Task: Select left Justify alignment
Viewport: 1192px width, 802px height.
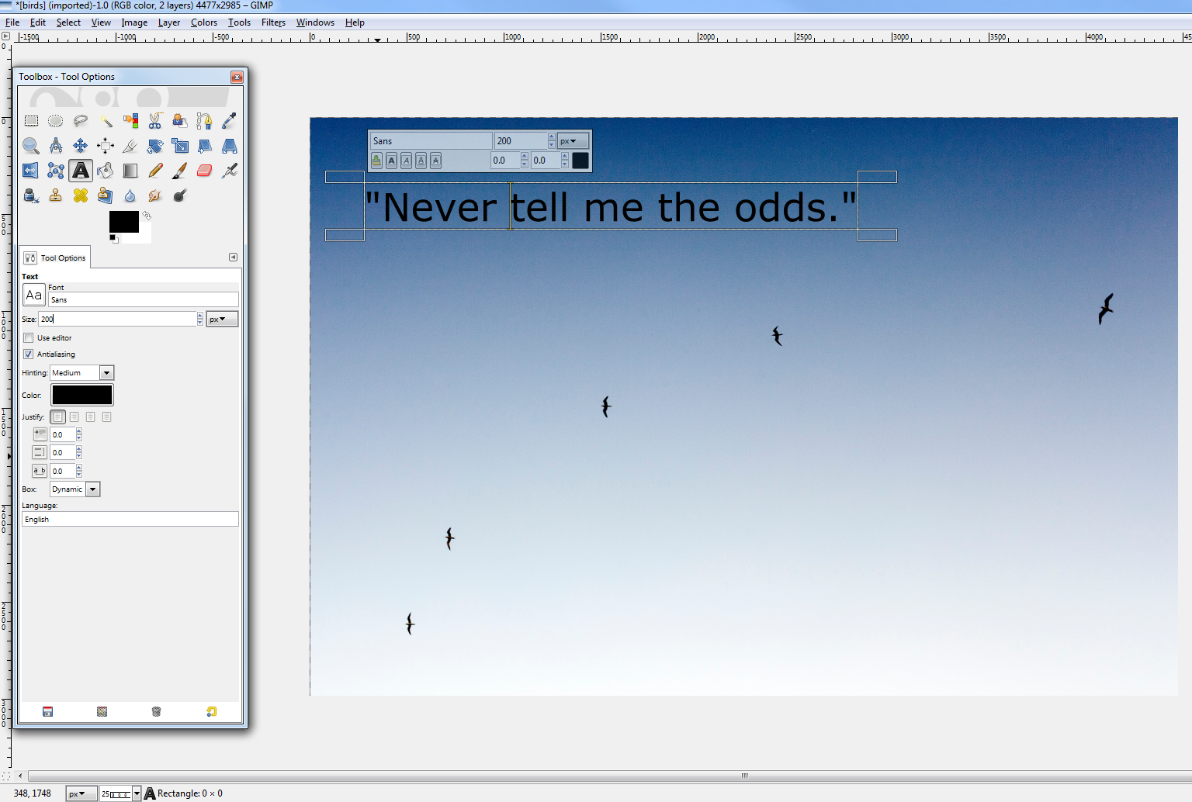Action: point(57,417)
